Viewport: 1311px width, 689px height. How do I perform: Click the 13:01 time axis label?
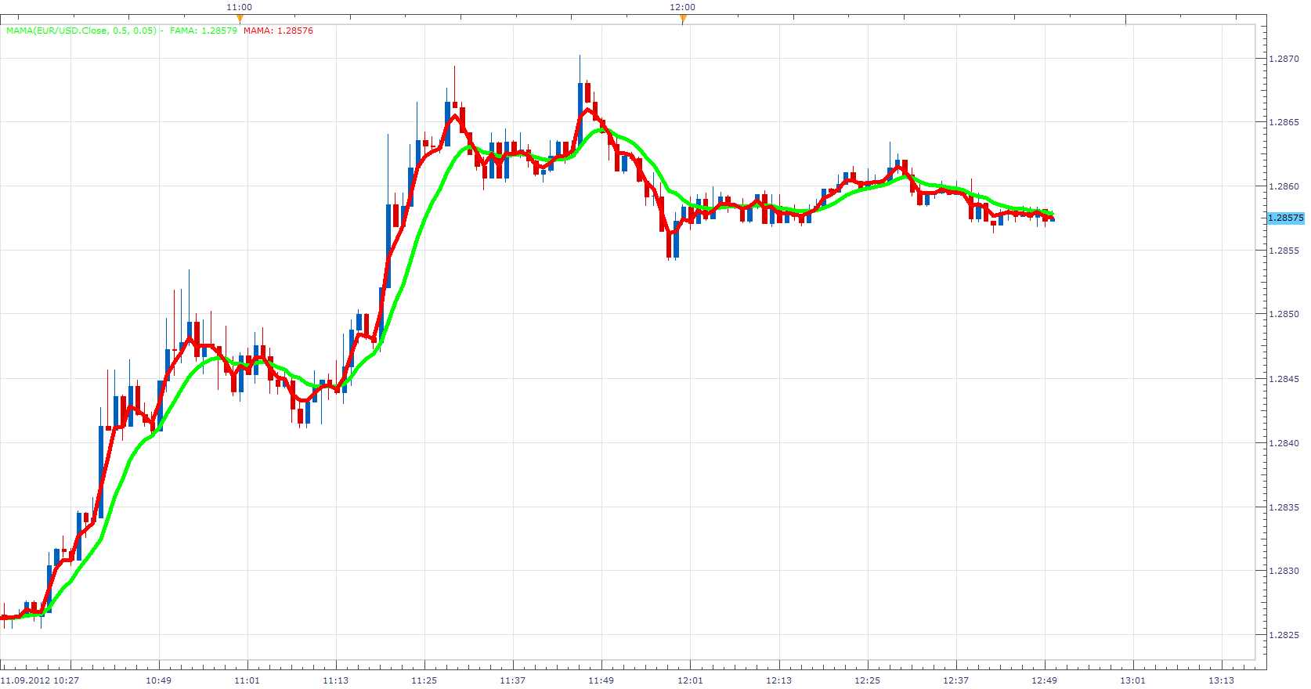tap(1132, 680)
